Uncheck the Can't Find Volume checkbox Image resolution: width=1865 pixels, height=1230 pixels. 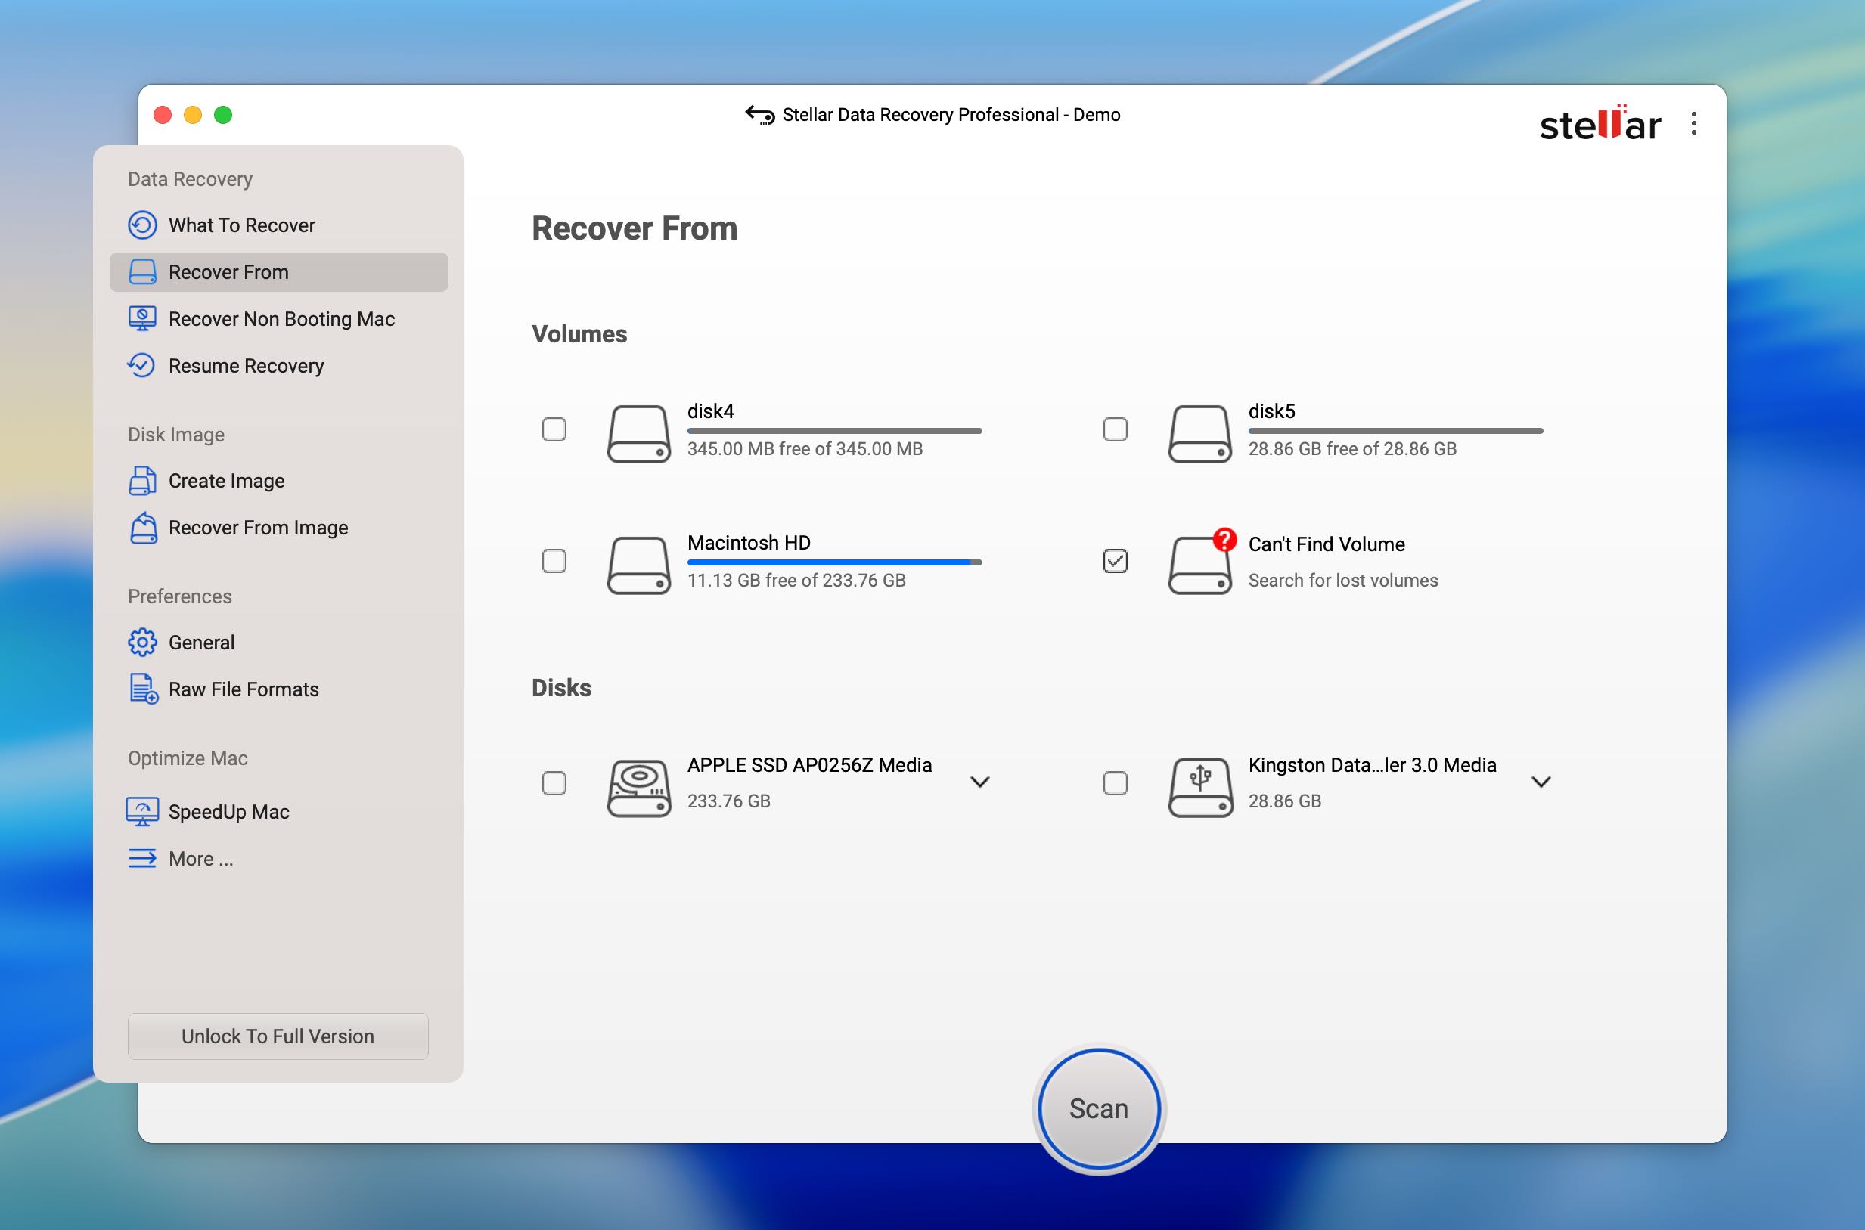coord(1115,561)
